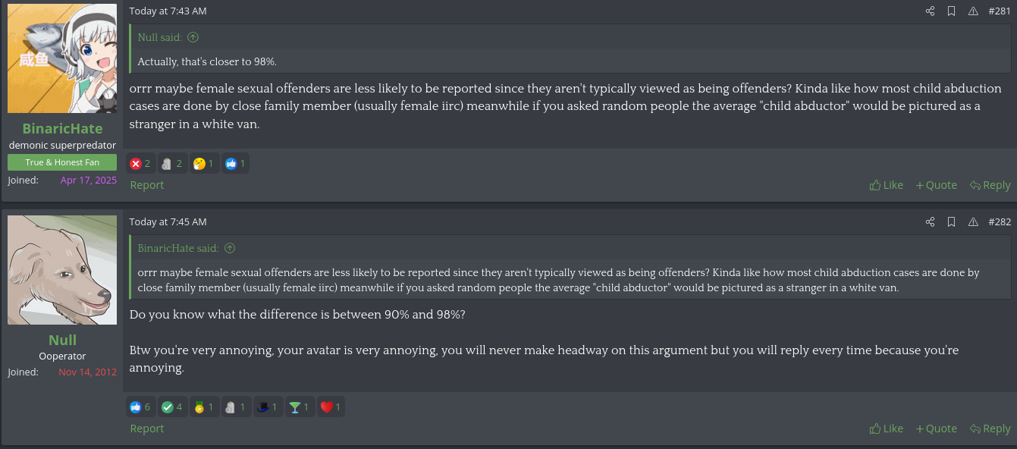Click share icon on post #282
Screen dimensions: 1017x449
click(x=931, y=222)
